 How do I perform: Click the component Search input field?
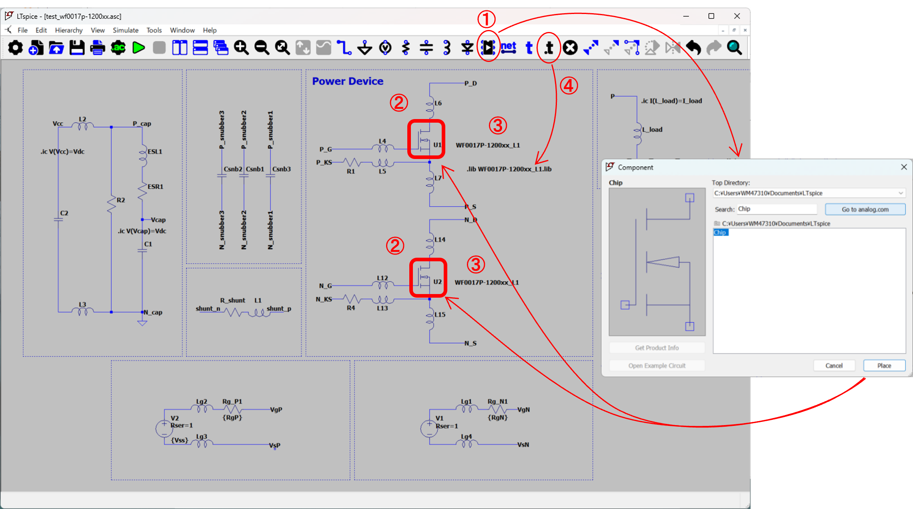[x=776, y=209]
